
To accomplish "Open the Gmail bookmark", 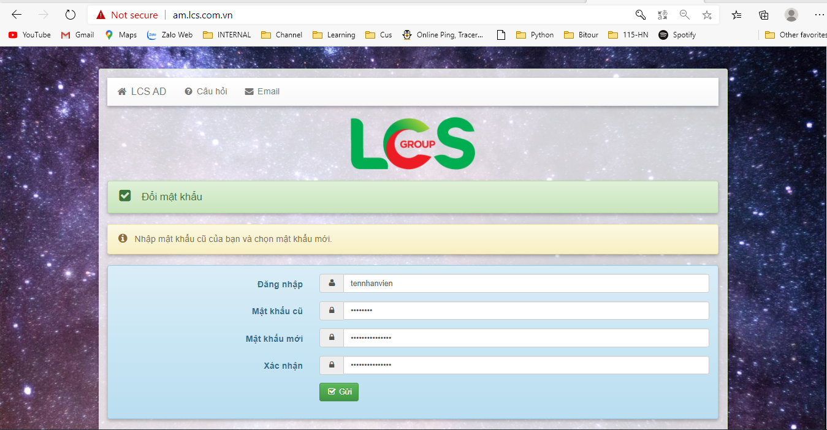I will click(x=77, y=35).
